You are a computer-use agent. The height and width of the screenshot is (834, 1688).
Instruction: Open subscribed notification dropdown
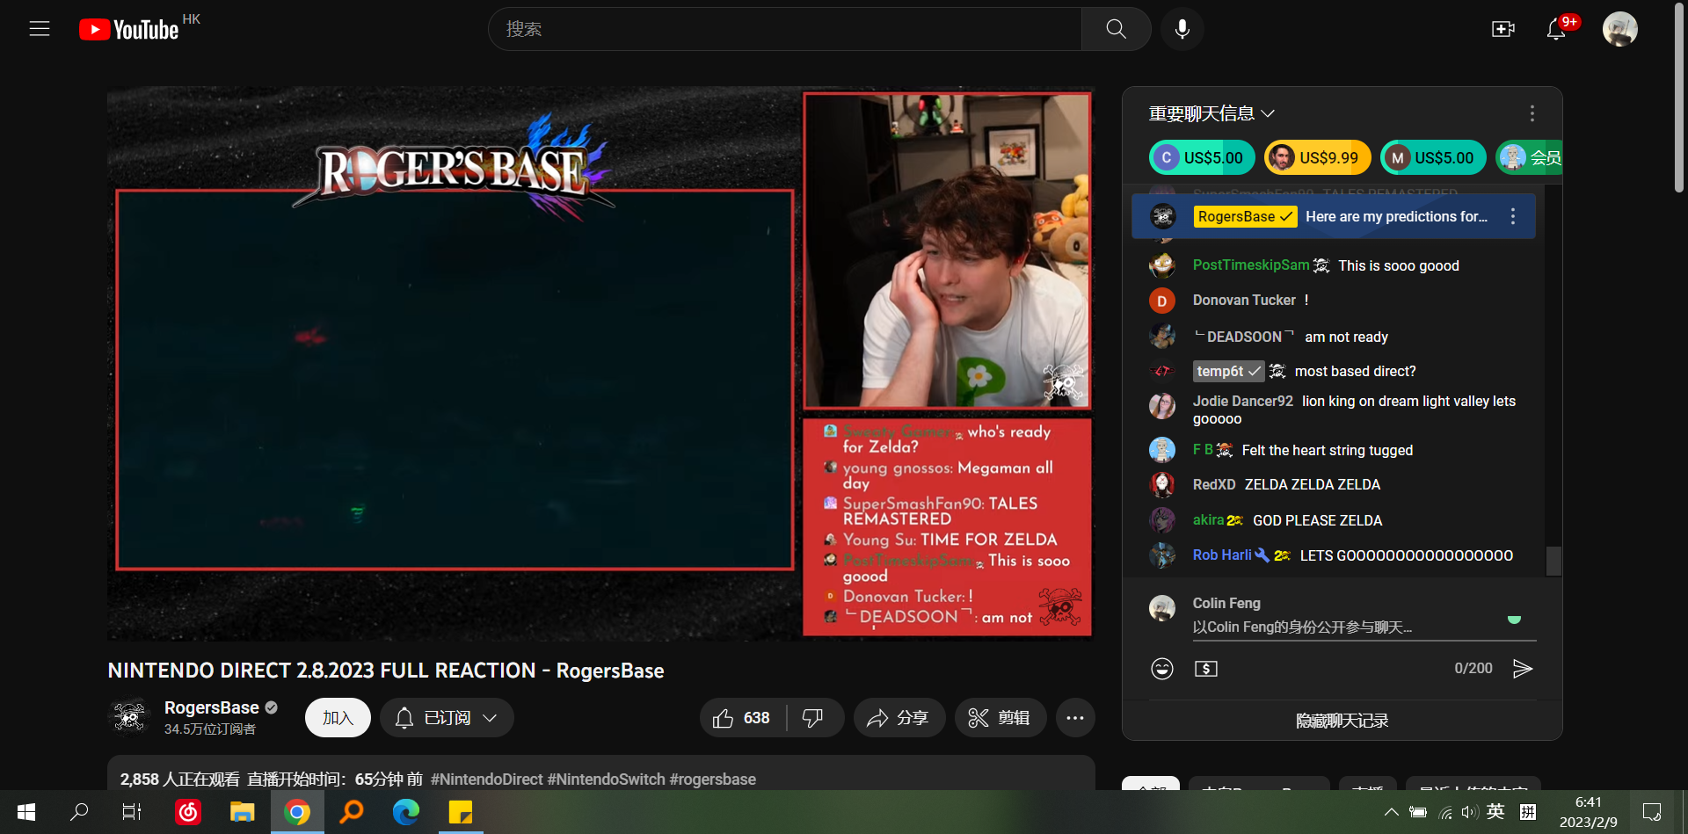[447, 717]
